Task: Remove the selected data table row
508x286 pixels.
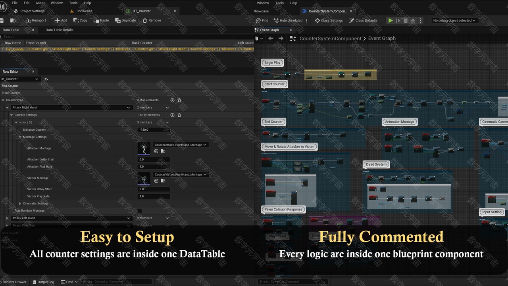Action: pos(145,21)
